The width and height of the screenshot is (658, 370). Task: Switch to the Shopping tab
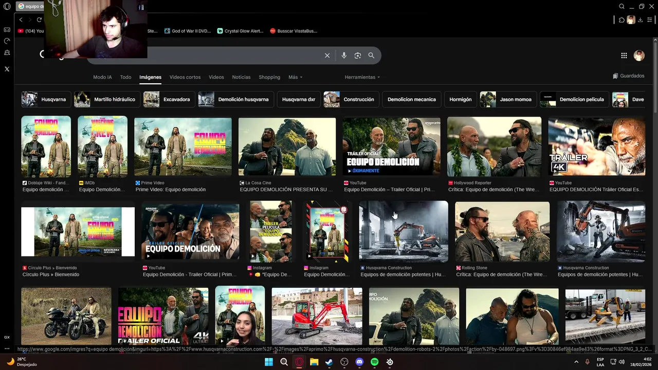click(x=269, y=77)
